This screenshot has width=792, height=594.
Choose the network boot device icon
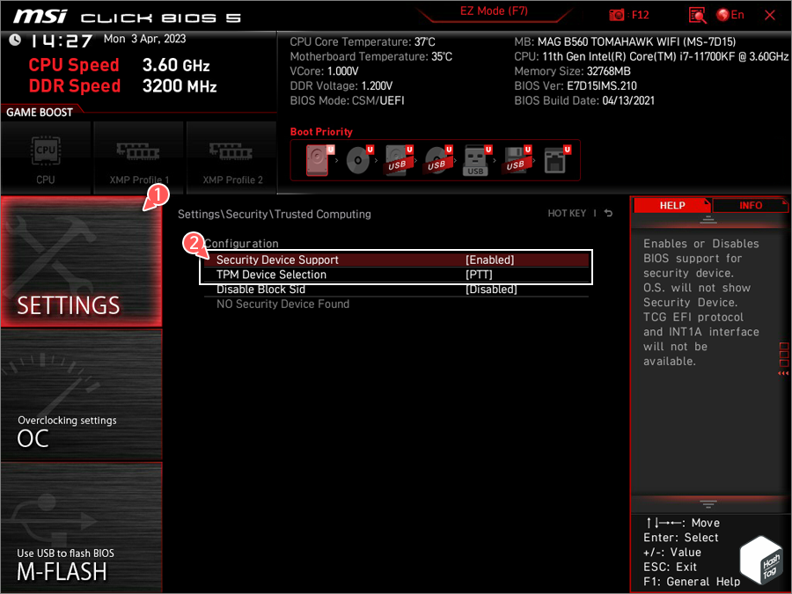click(x=555, y=159)
